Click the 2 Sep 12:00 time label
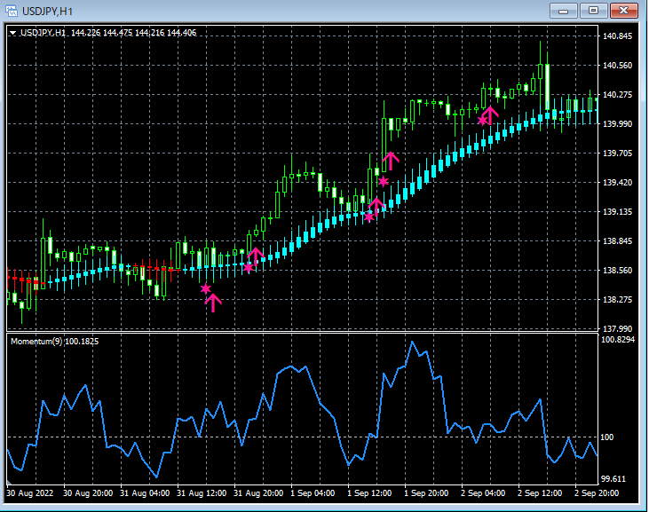The height and width of the screenshot is (512, 649). click(x=540, y=493)
